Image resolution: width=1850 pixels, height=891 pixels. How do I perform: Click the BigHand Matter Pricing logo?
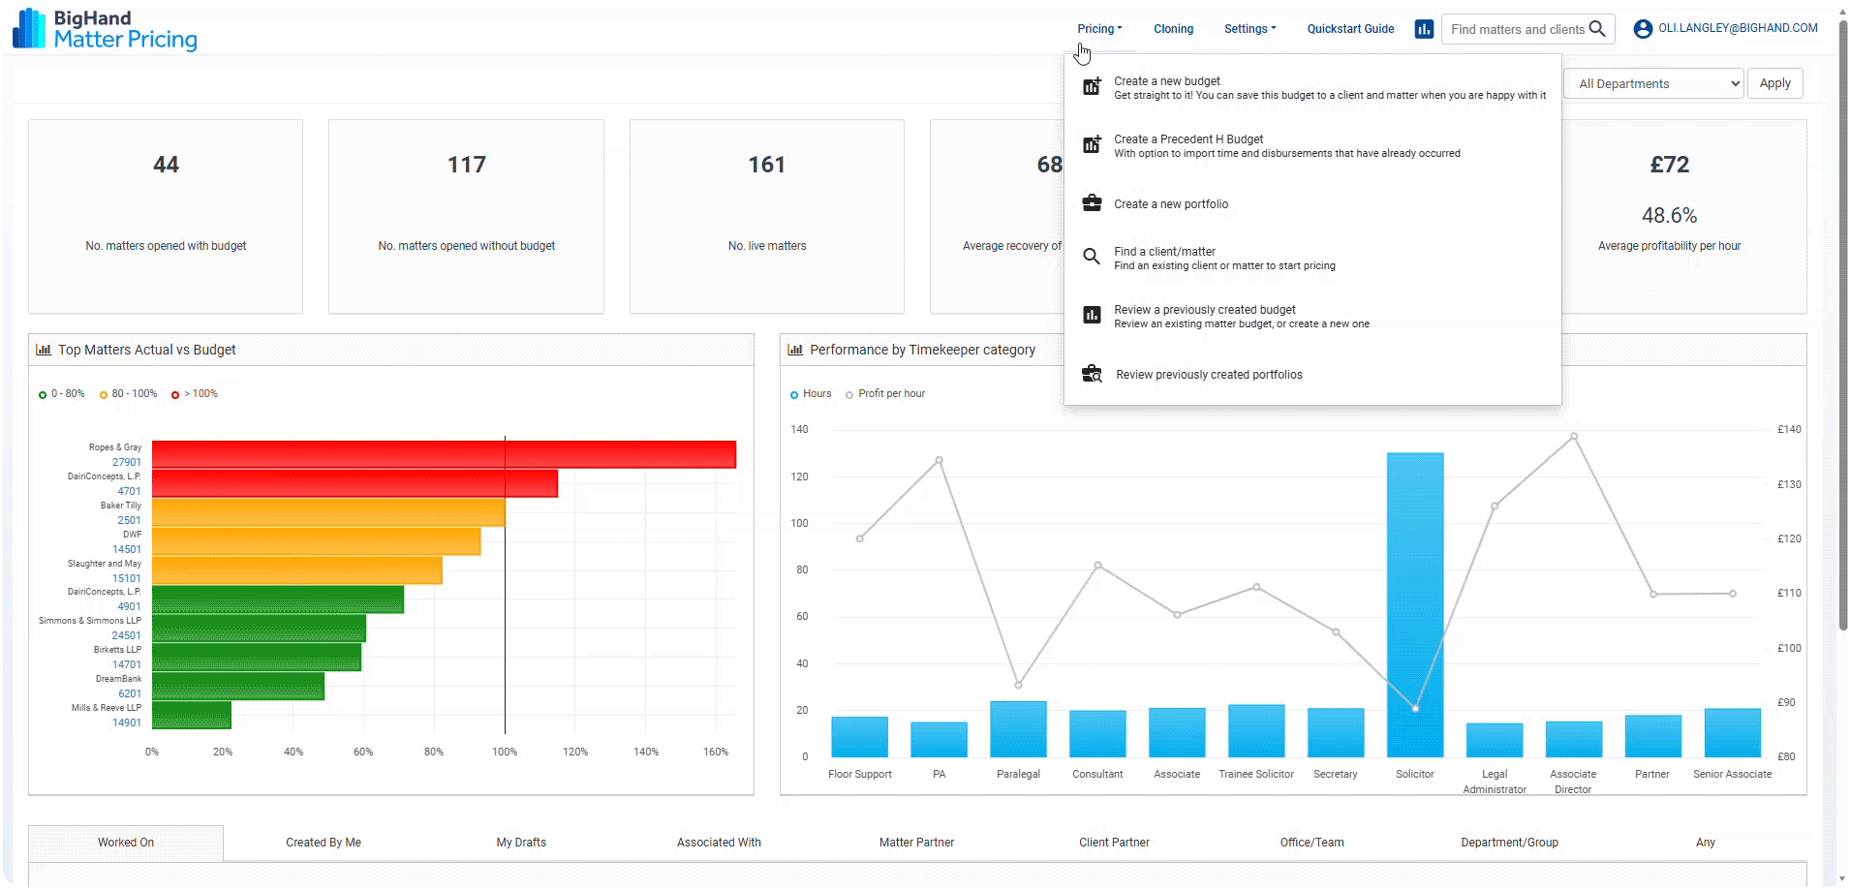105,29
